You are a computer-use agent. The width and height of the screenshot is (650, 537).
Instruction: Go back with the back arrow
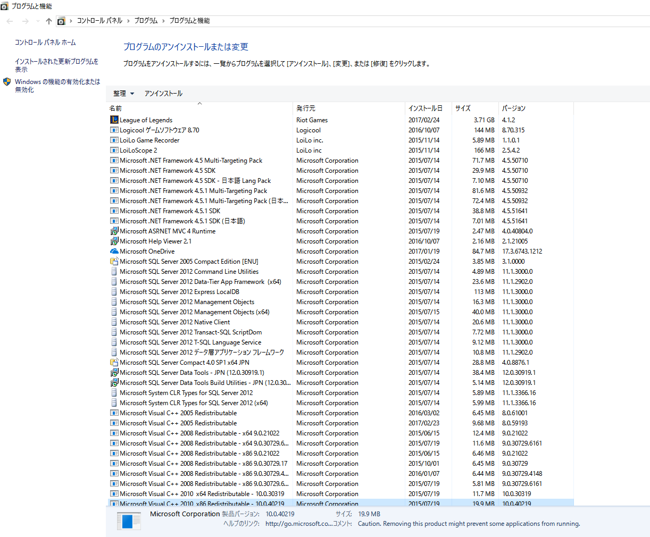[10, 21]
